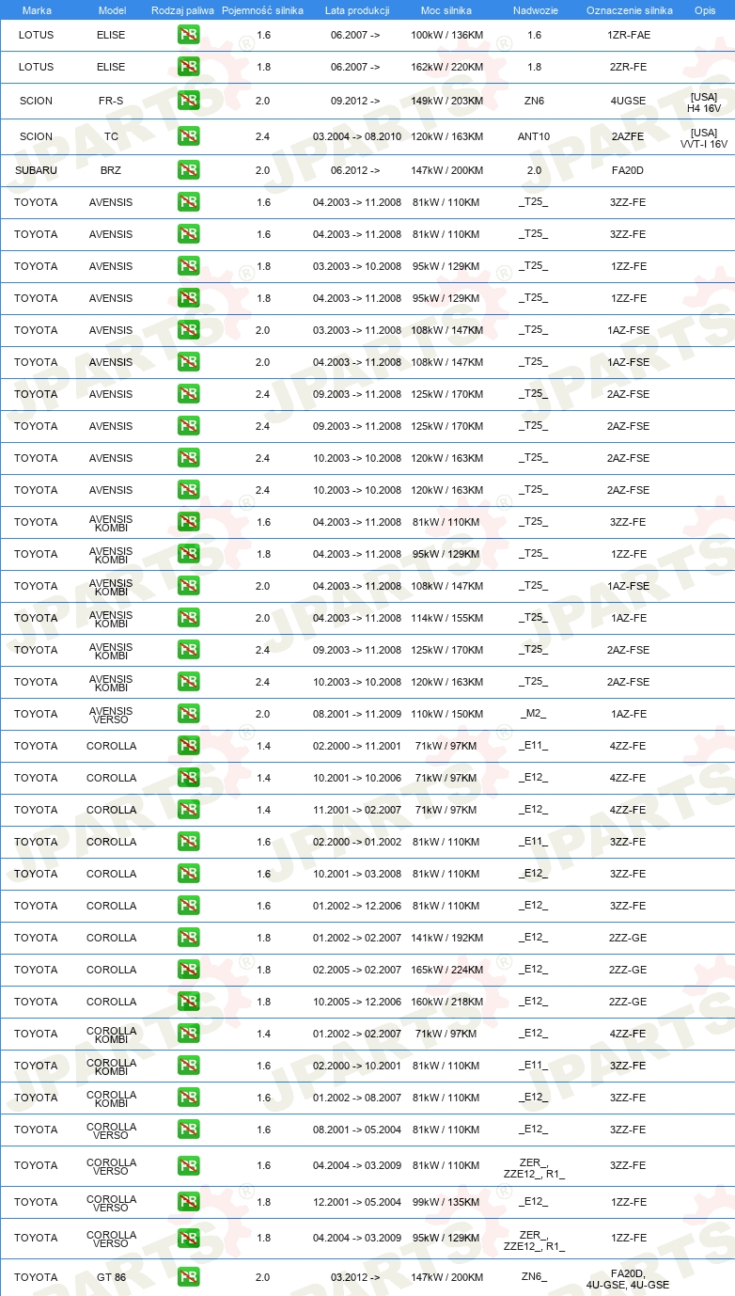This screenshot has height=1296, width=735.
Task: Click the SUBARU make cell
Action: 36,170
